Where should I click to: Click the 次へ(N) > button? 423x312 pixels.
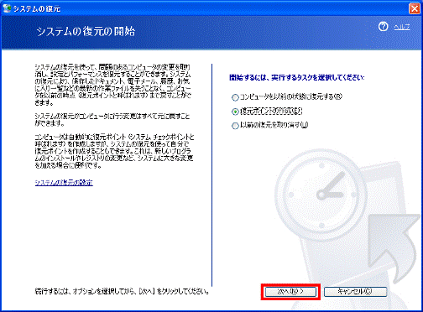pyautogui.click(x=290, y=292)
